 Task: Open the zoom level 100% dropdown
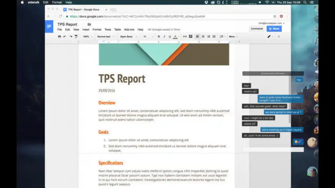pos(87,36)
